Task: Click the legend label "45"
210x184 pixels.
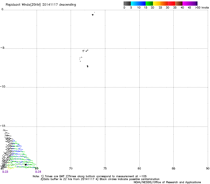Action: tap(189, 8)
